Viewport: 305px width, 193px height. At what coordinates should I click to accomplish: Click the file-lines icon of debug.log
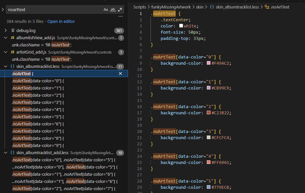[x=13, y=31]
